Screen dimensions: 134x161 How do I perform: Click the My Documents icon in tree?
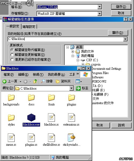78,51
